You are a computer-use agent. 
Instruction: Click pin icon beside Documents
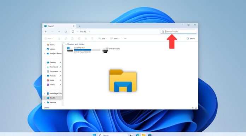pyautogui.click(x=60, y=71)
